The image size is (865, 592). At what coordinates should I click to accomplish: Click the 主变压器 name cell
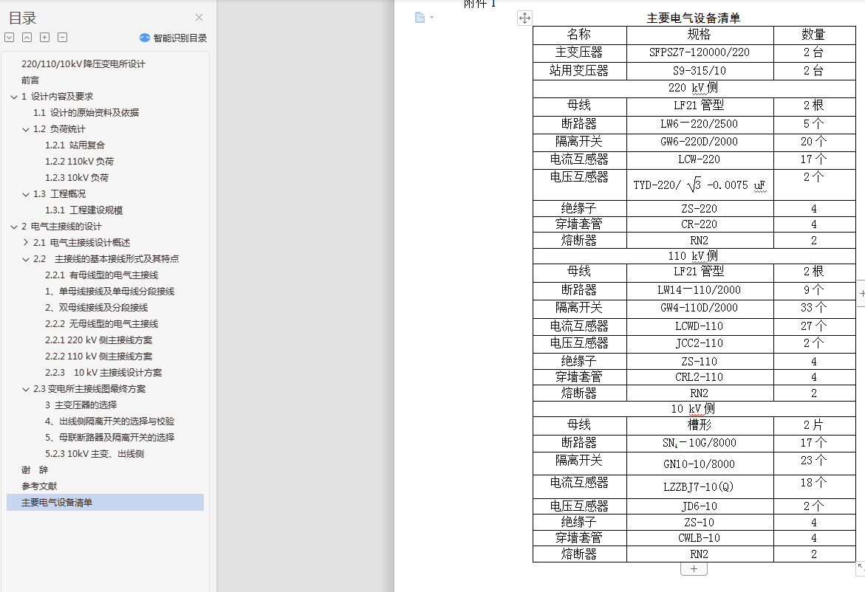click(579, 52)
